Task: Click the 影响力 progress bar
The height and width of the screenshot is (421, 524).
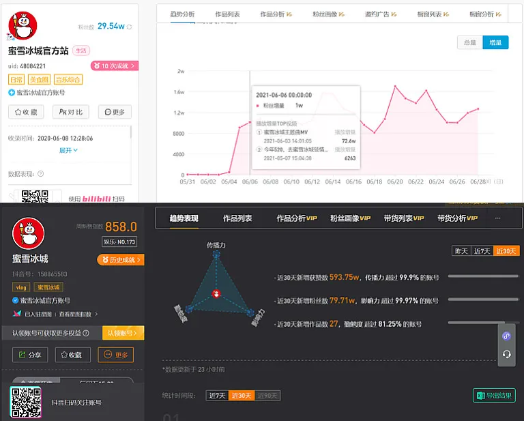Action: point(483,300)
